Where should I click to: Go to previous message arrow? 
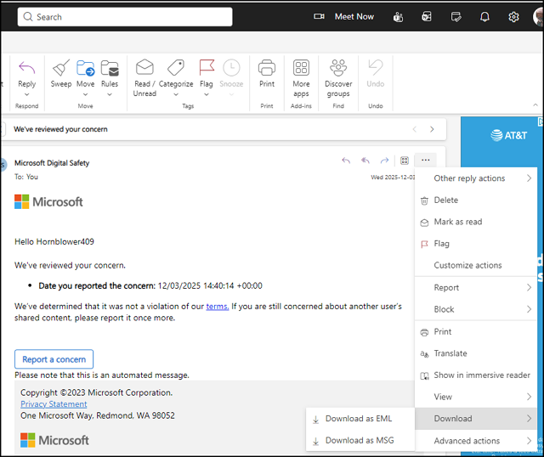[x=415, y=129]
